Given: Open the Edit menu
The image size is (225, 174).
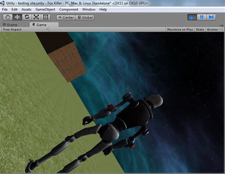Looking at the screenshot, I should 14,10.
